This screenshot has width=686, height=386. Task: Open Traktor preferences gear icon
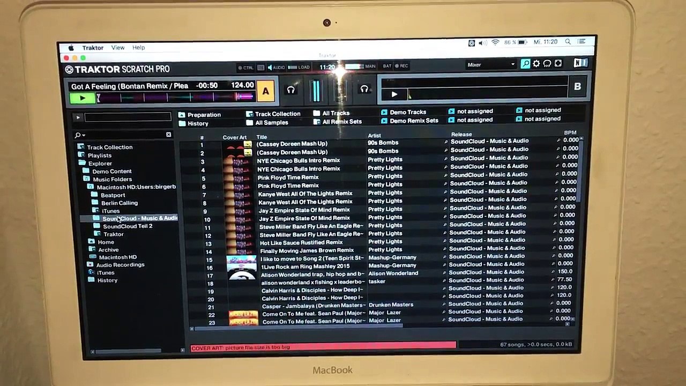[x=536, y=64]
